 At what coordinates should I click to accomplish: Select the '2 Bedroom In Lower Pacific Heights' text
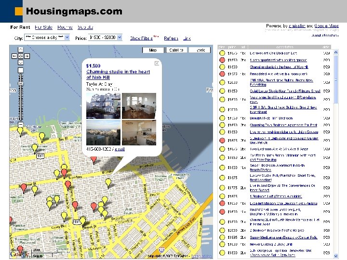pos(277,230)
